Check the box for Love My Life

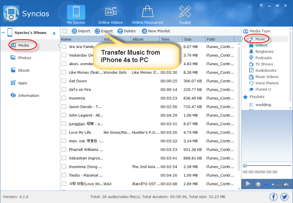pos(64,132)
